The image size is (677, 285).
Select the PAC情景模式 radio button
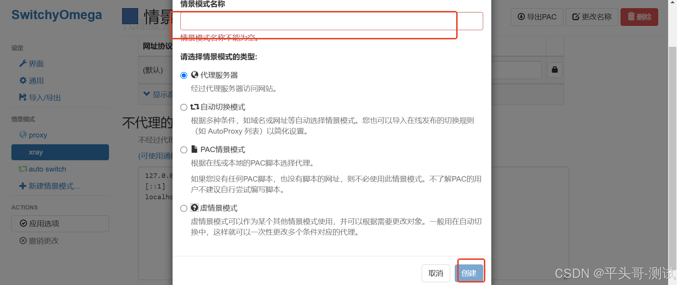[184, 150]
